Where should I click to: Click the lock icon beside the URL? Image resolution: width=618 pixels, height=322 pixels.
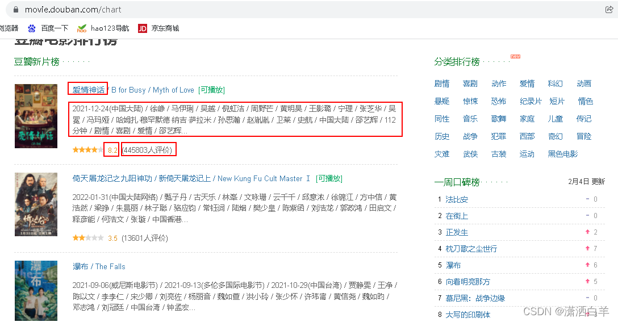point(16,10)
